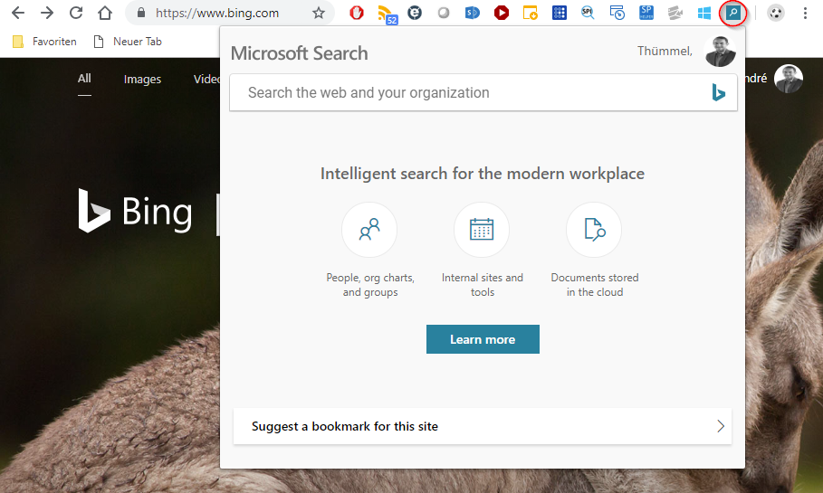The image size is (823, 493).
Task: Click the red stop-hand adblock extension
Action: (x=357, y=13)
